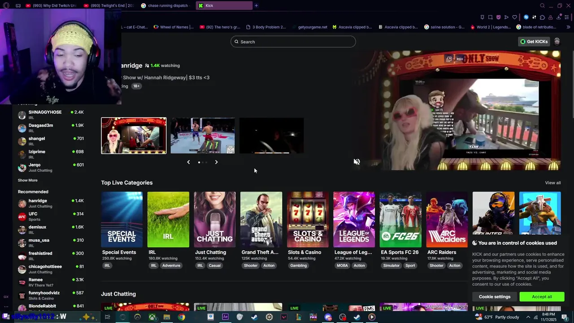574x323 pixels.
Task: Switch to 'Twilight's End' YouTube tab
Action: click(x=109, y=5)
